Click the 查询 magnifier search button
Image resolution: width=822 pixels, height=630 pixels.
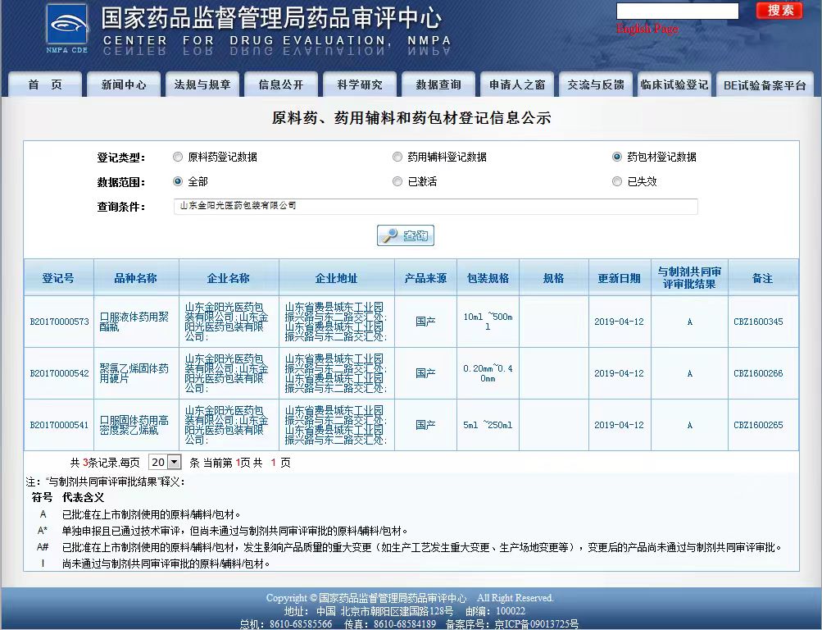(406, 236)
